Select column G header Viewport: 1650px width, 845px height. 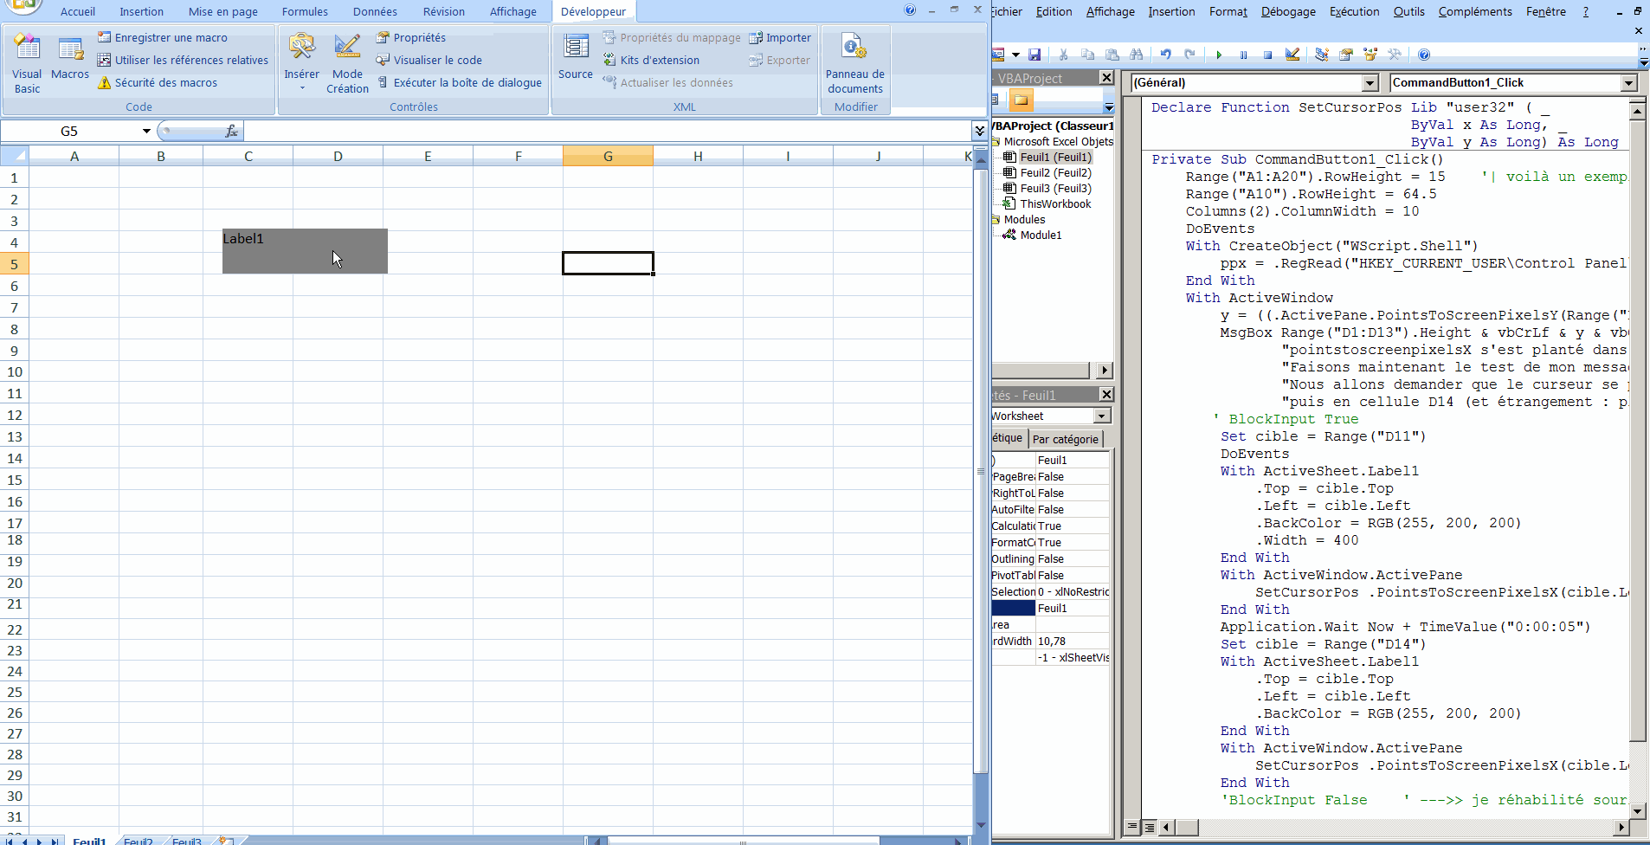pyautogui.click(x=608, y=156)
